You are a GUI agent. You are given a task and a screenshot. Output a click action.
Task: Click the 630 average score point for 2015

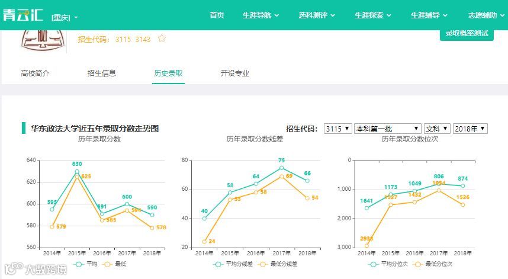77,171
